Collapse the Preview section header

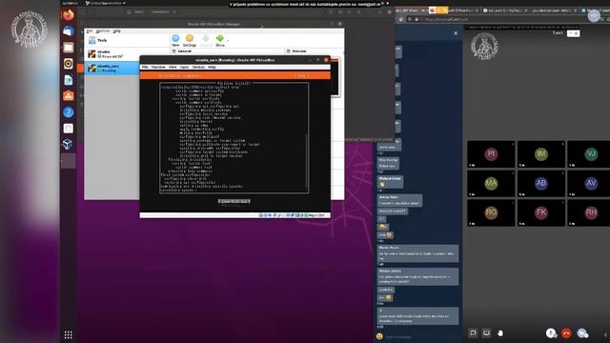(298, 50)
